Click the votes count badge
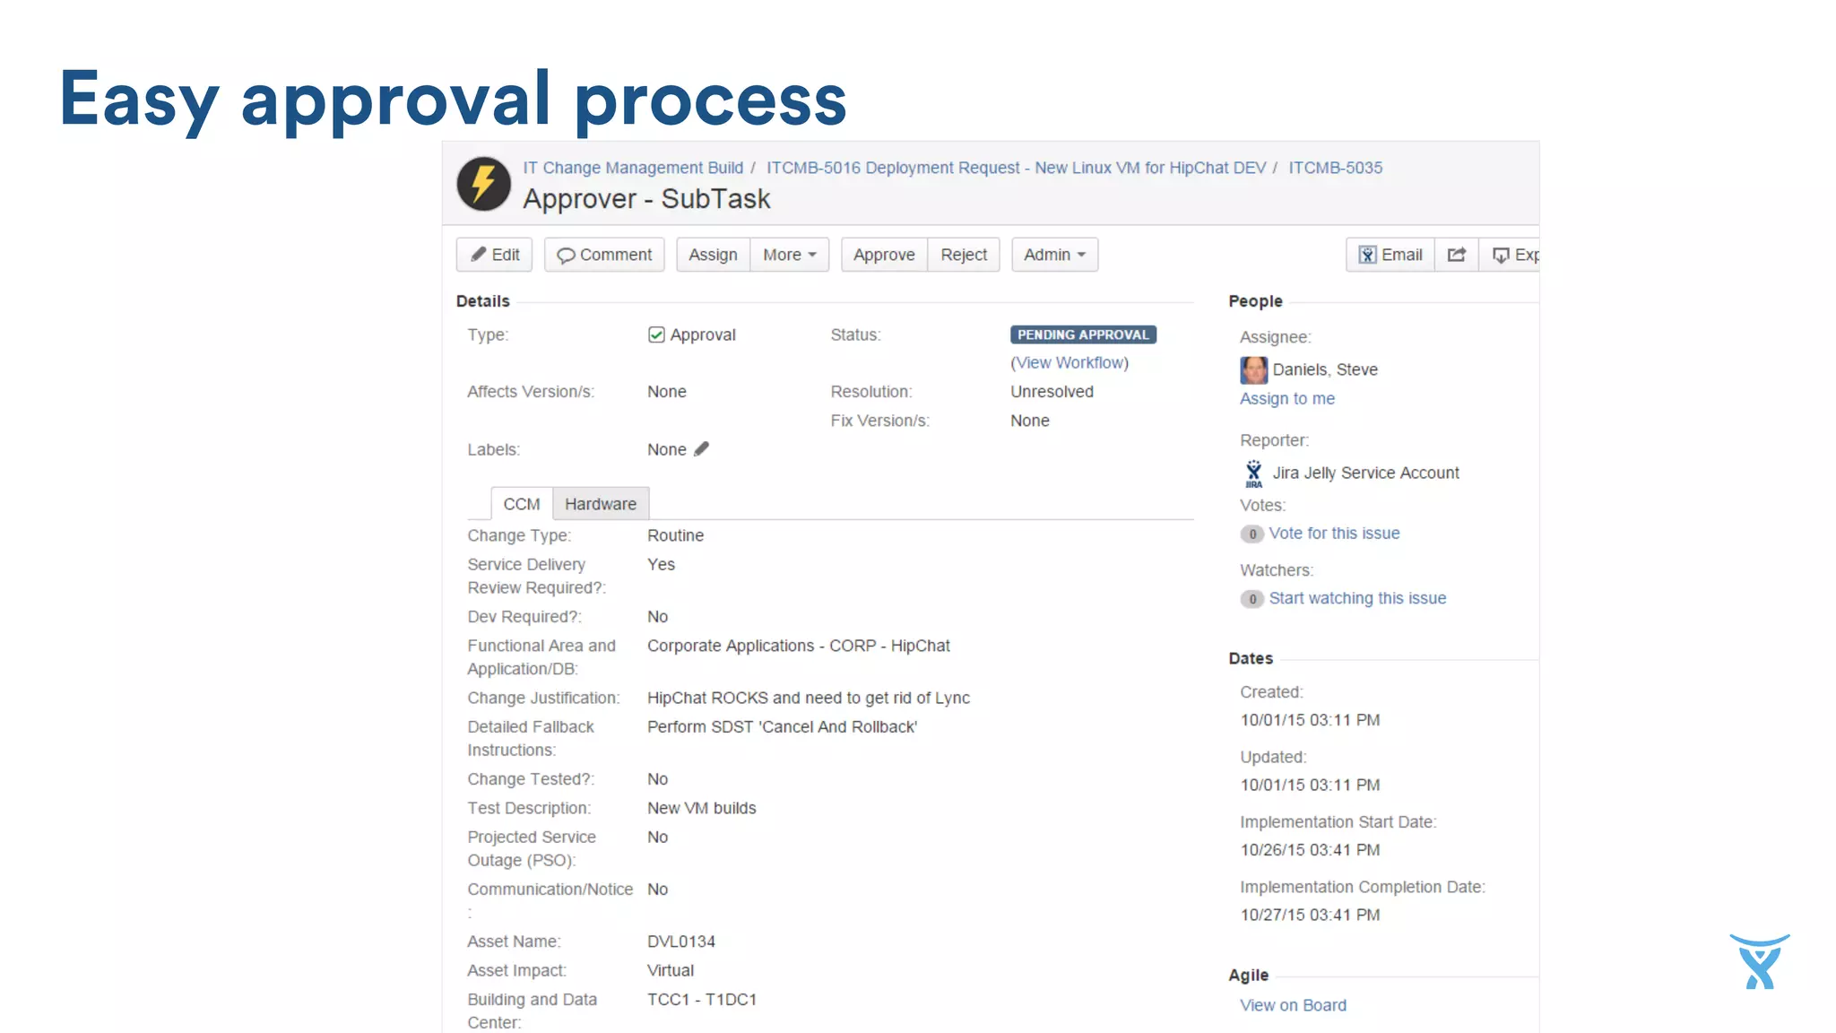 1252,534
